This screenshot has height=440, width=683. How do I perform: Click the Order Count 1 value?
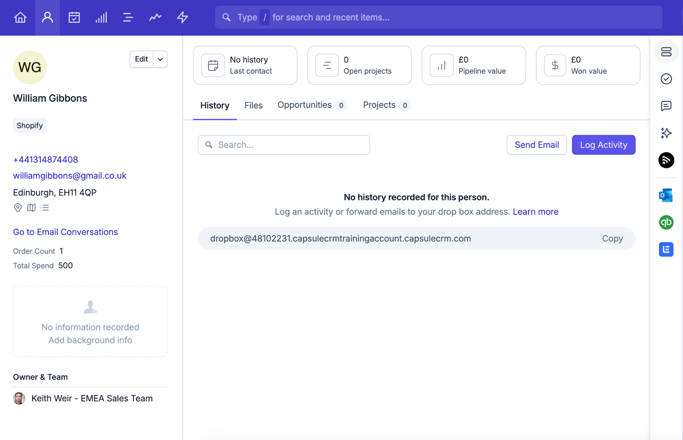(x=61, y=251)
